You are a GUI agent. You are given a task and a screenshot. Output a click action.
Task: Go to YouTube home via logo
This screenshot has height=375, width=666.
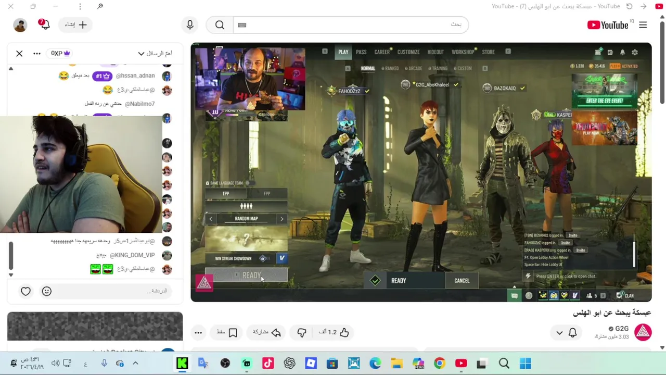tap(608, 25)
